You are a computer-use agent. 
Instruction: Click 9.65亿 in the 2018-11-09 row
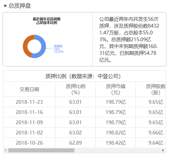click(156, 122)
